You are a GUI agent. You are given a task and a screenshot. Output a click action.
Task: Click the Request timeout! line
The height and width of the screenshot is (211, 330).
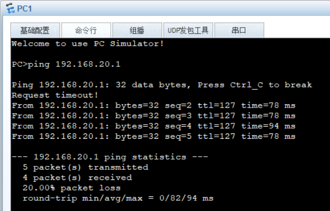click(x=55, y=95)
